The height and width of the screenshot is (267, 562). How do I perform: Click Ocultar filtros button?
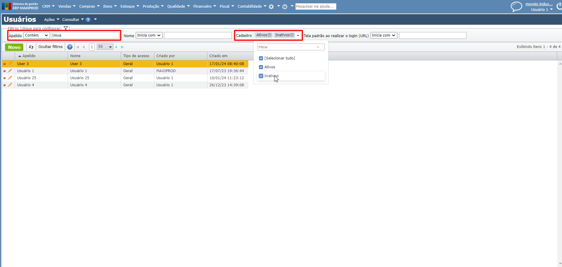pos(50,47)
